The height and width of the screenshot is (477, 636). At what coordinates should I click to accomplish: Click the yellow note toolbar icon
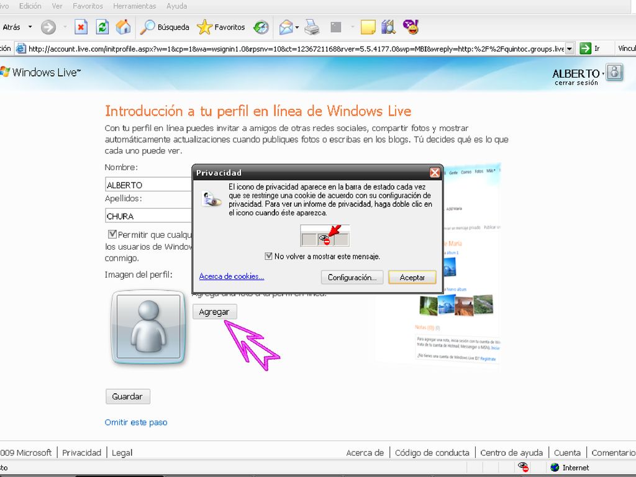(368, 27)
